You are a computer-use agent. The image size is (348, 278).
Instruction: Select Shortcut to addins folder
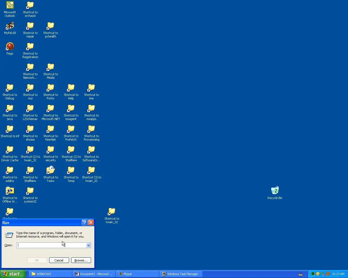(10, 174)
